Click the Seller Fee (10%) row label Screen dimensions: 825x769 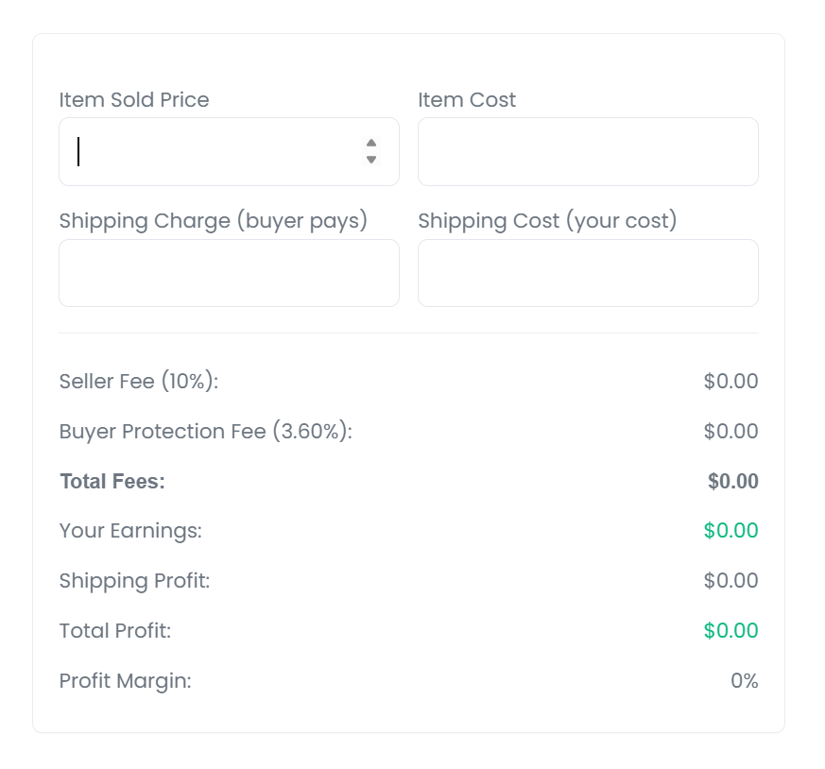coord(139,382)
